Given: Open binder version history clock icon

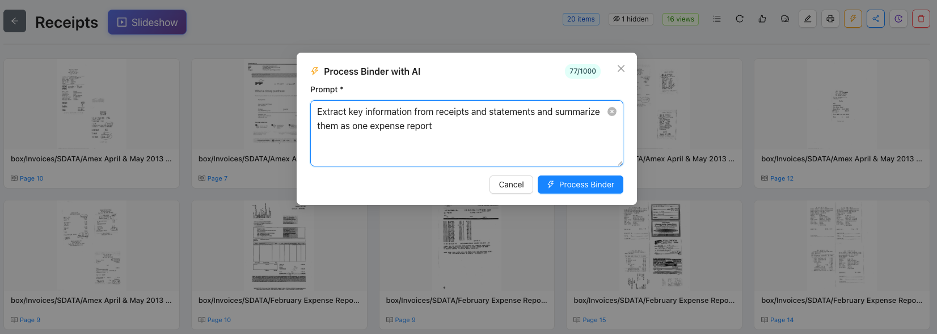Looking at the screenshot, I should pyautogui.click(x=898, y=19).
